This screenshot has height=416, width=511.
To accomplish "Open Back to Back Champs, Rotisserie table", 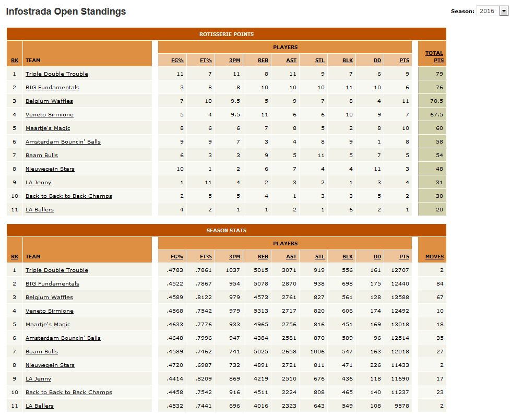I will click(x=69, y=196).
